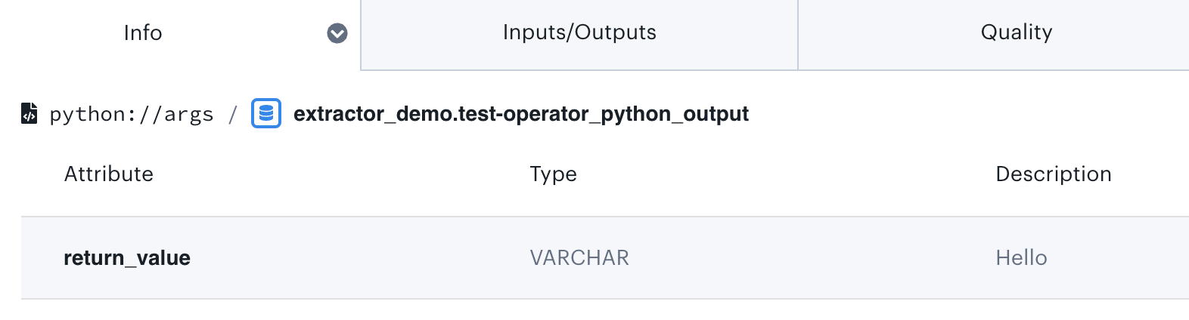This screenshot has width=1189, height=320.
Task: Expand the Info tab chevron dropdown
Action: [x=337, y=33]
